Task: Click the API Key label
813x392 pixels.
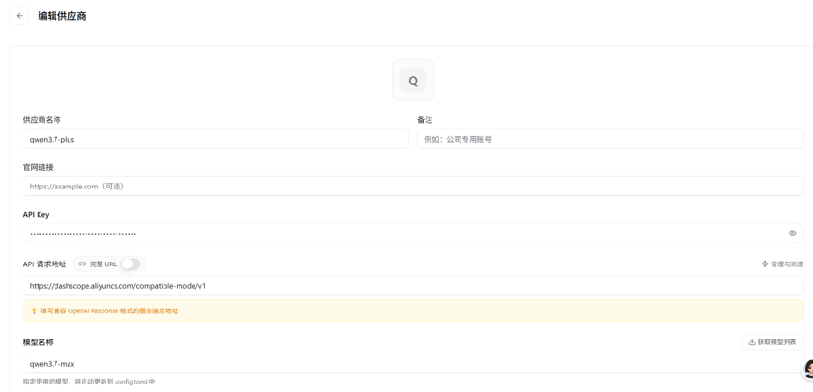Action: pyautogui.click(x=37, y=214)
